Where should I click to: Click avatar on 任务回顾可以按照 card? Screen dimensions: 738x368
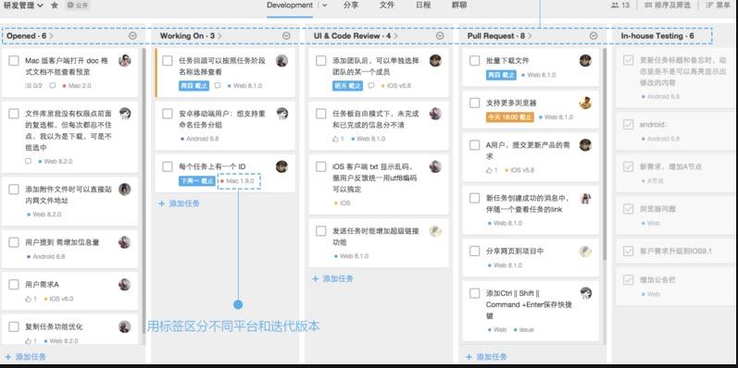[281, 60]
